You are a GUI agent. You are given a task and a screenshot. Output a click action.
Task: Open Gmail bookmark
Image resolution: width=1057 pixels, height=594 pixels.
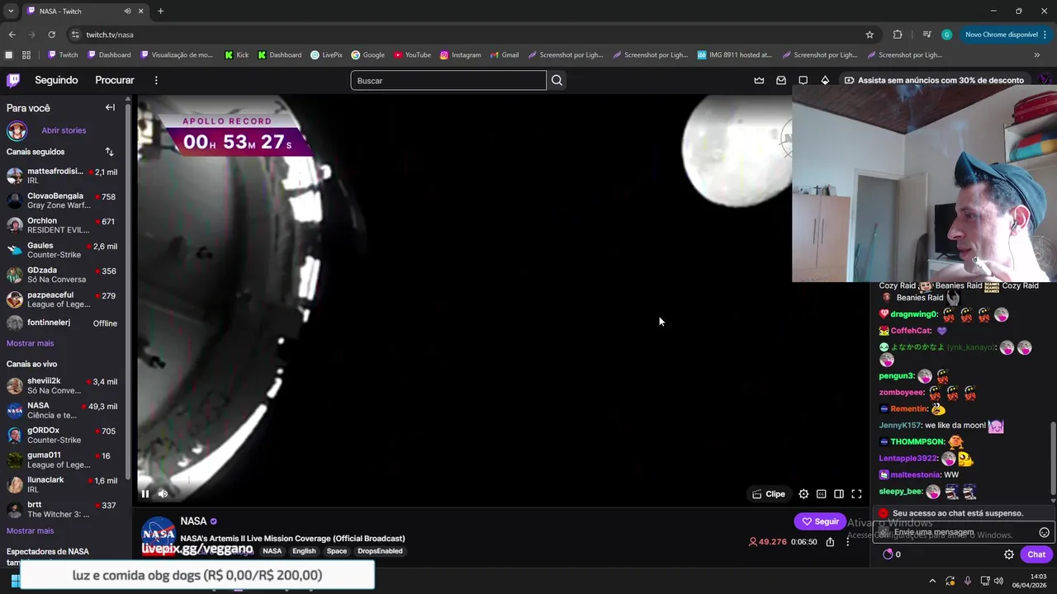(x=504, y=55)
